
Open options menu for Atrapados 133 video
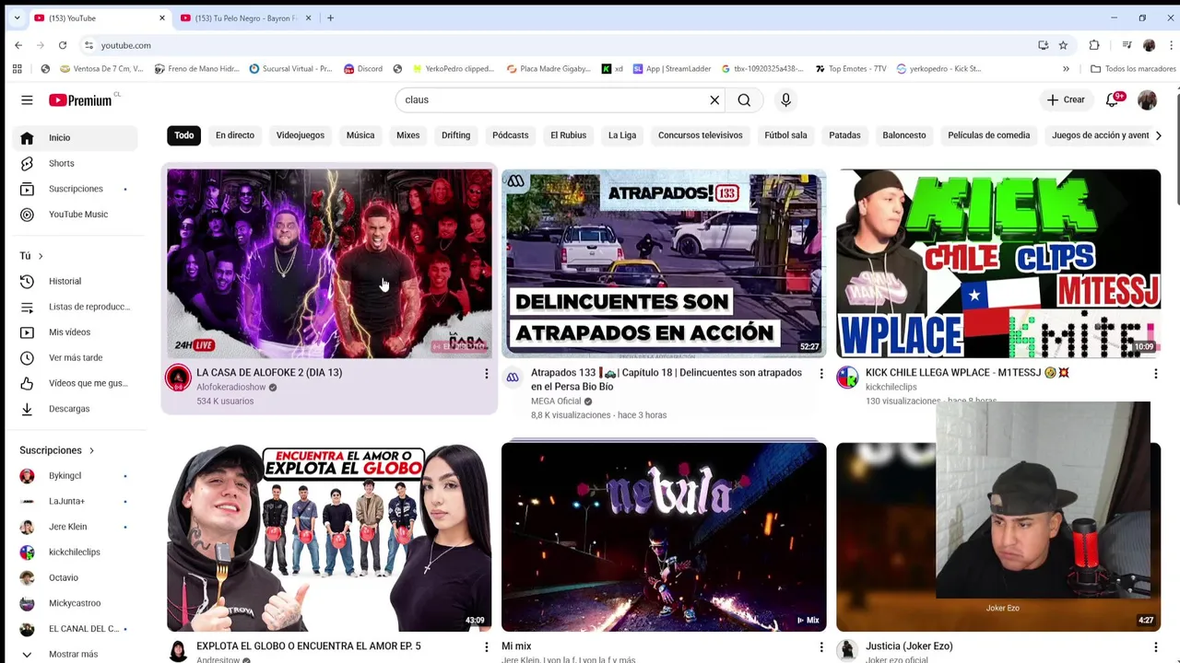point(821,373)
